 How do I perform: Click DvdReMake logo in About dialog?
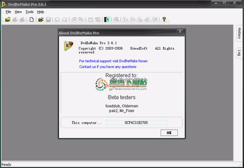68,46
